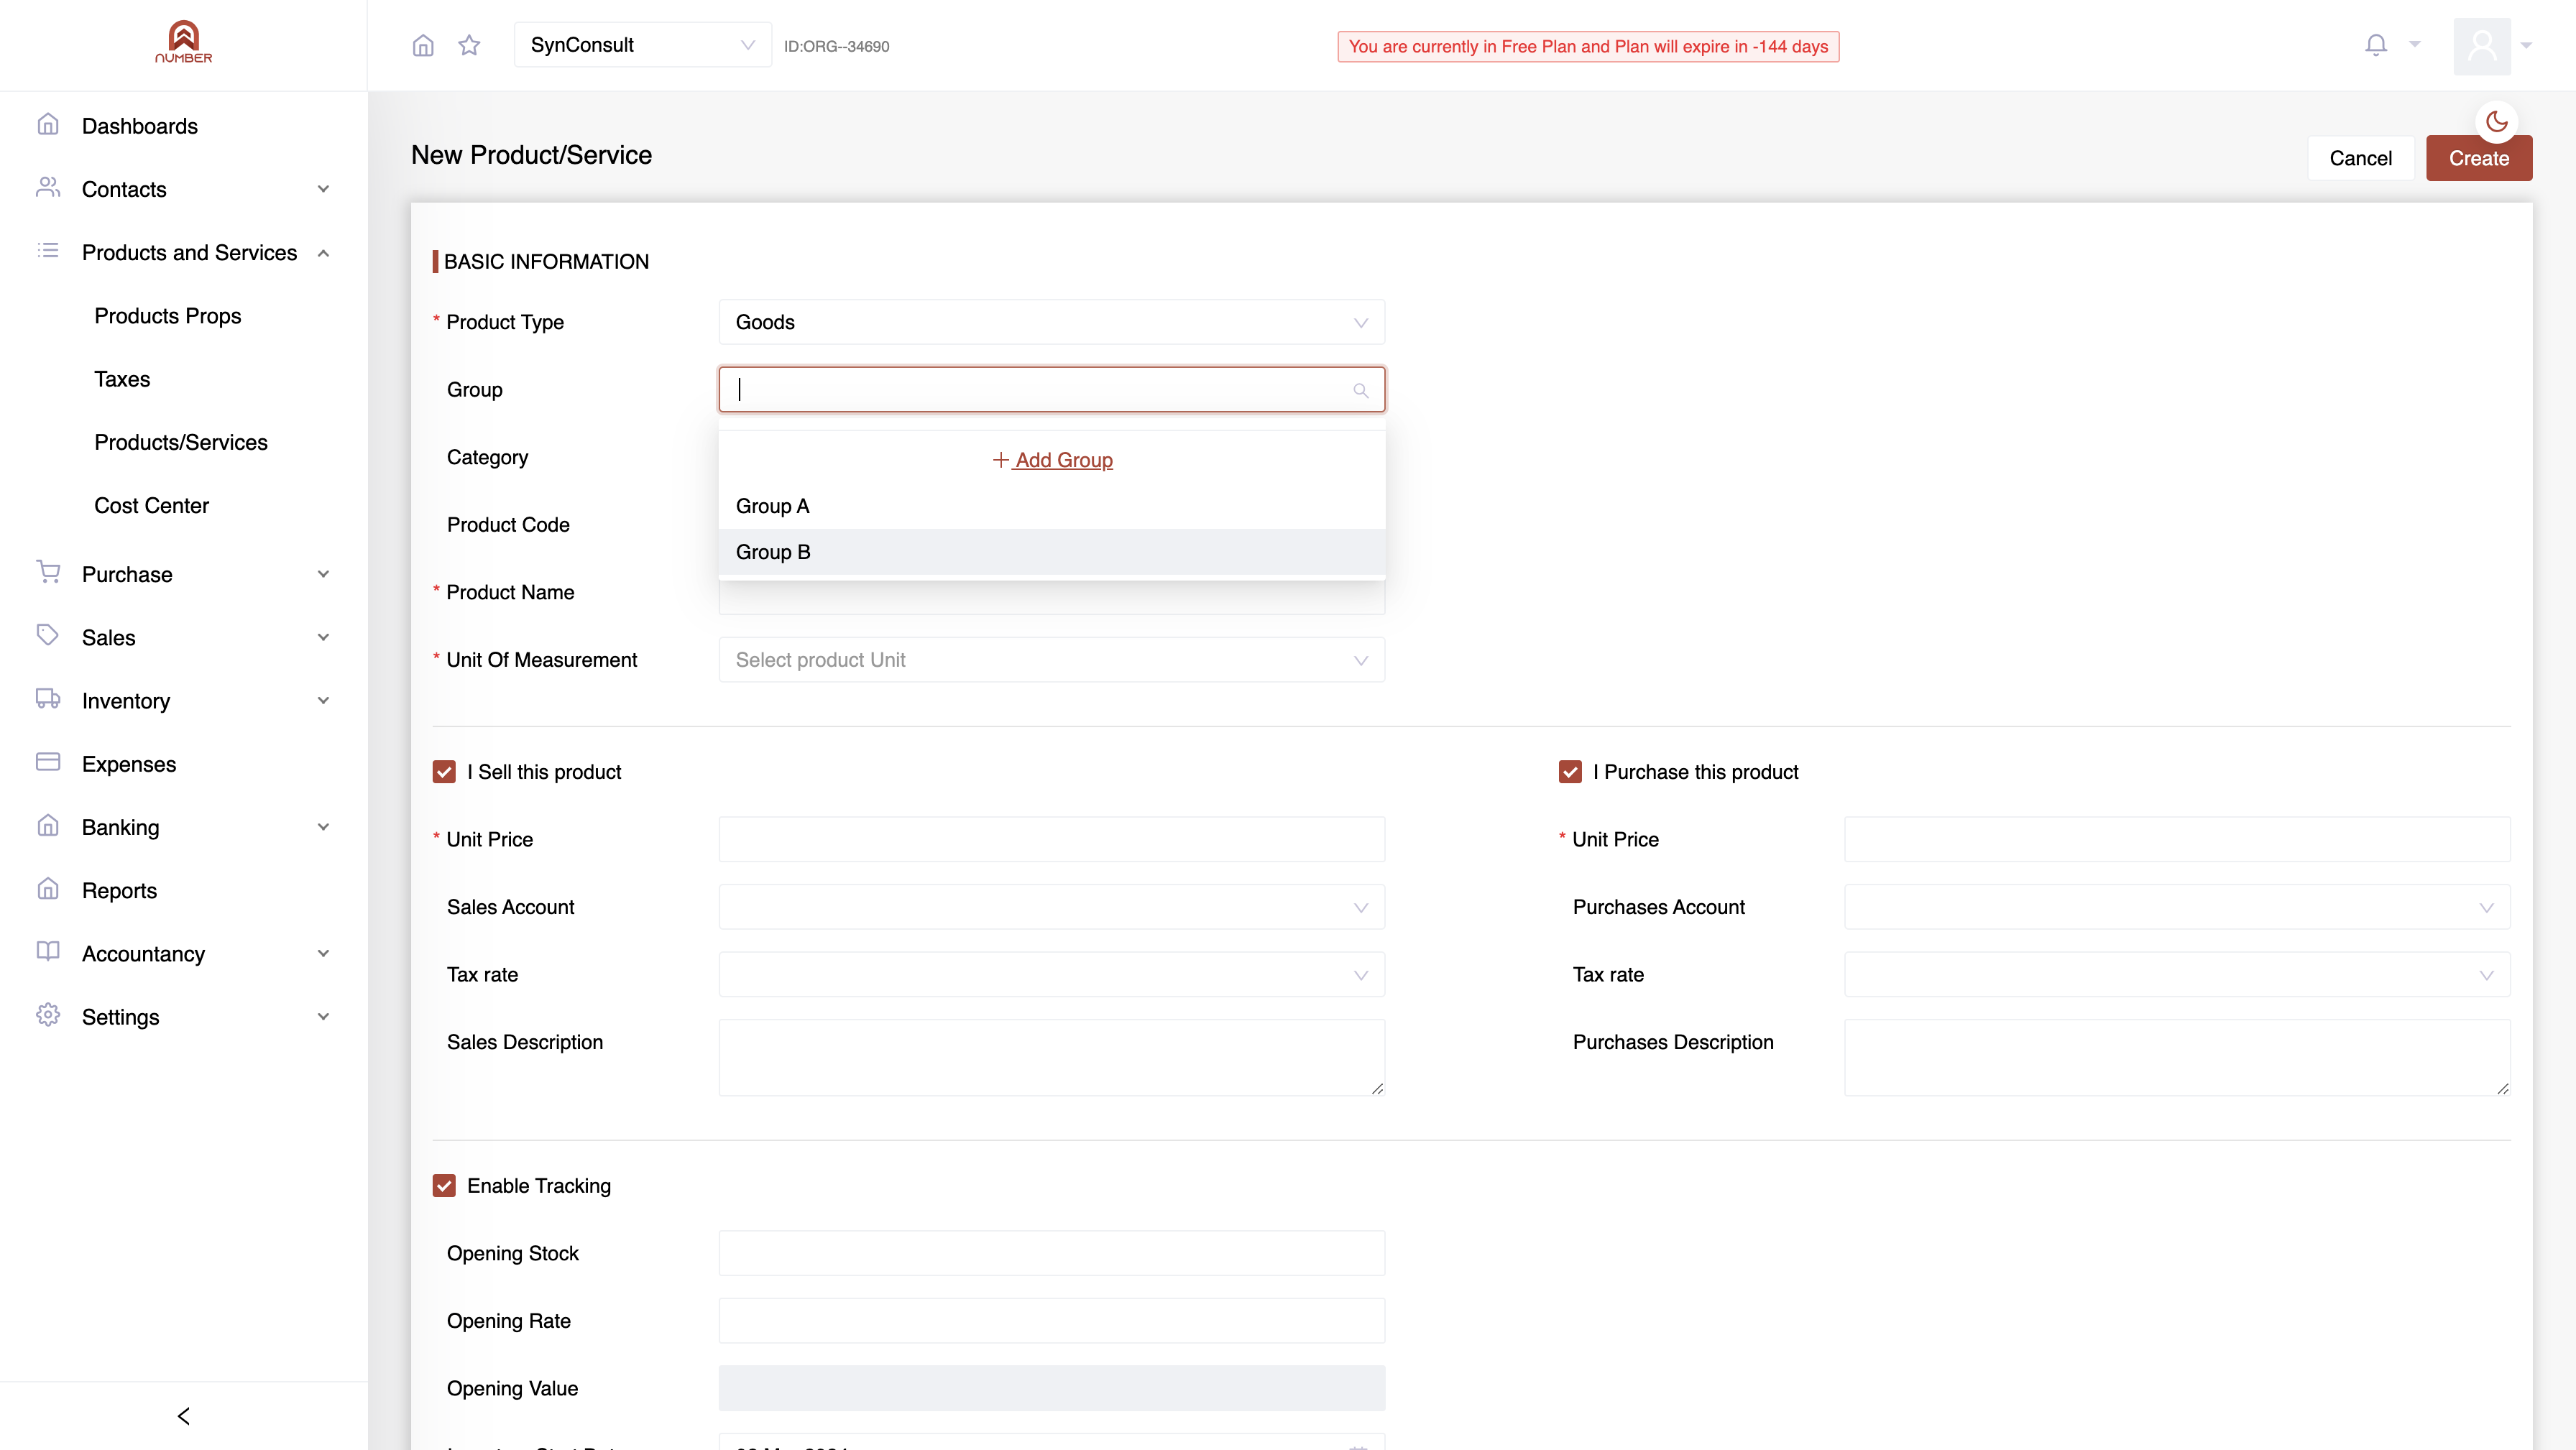Open the SynConsult organization dropdown
Image resolution: width=2576 pixels, height=1450 pixels.
click(x=642, y=45)
